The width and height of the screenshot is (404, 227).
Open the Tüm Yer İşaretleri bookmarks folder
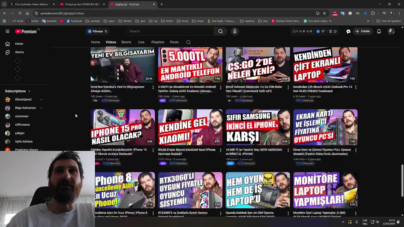pyautogui.click(x=389, y=21)
